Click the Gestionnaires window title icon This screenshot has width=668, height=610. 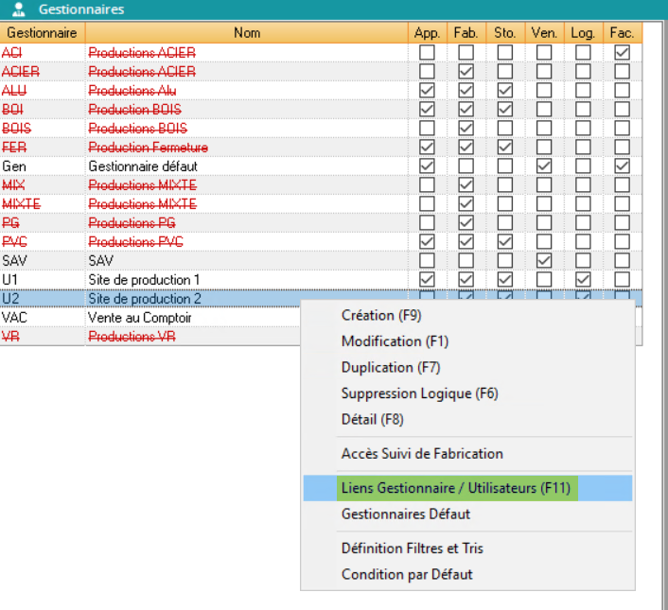pyautogui.click(x=18, y=9)
